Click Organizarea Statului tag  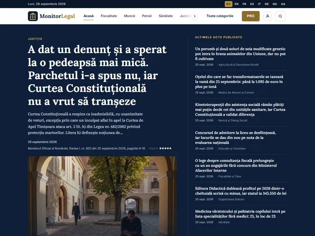231,199
